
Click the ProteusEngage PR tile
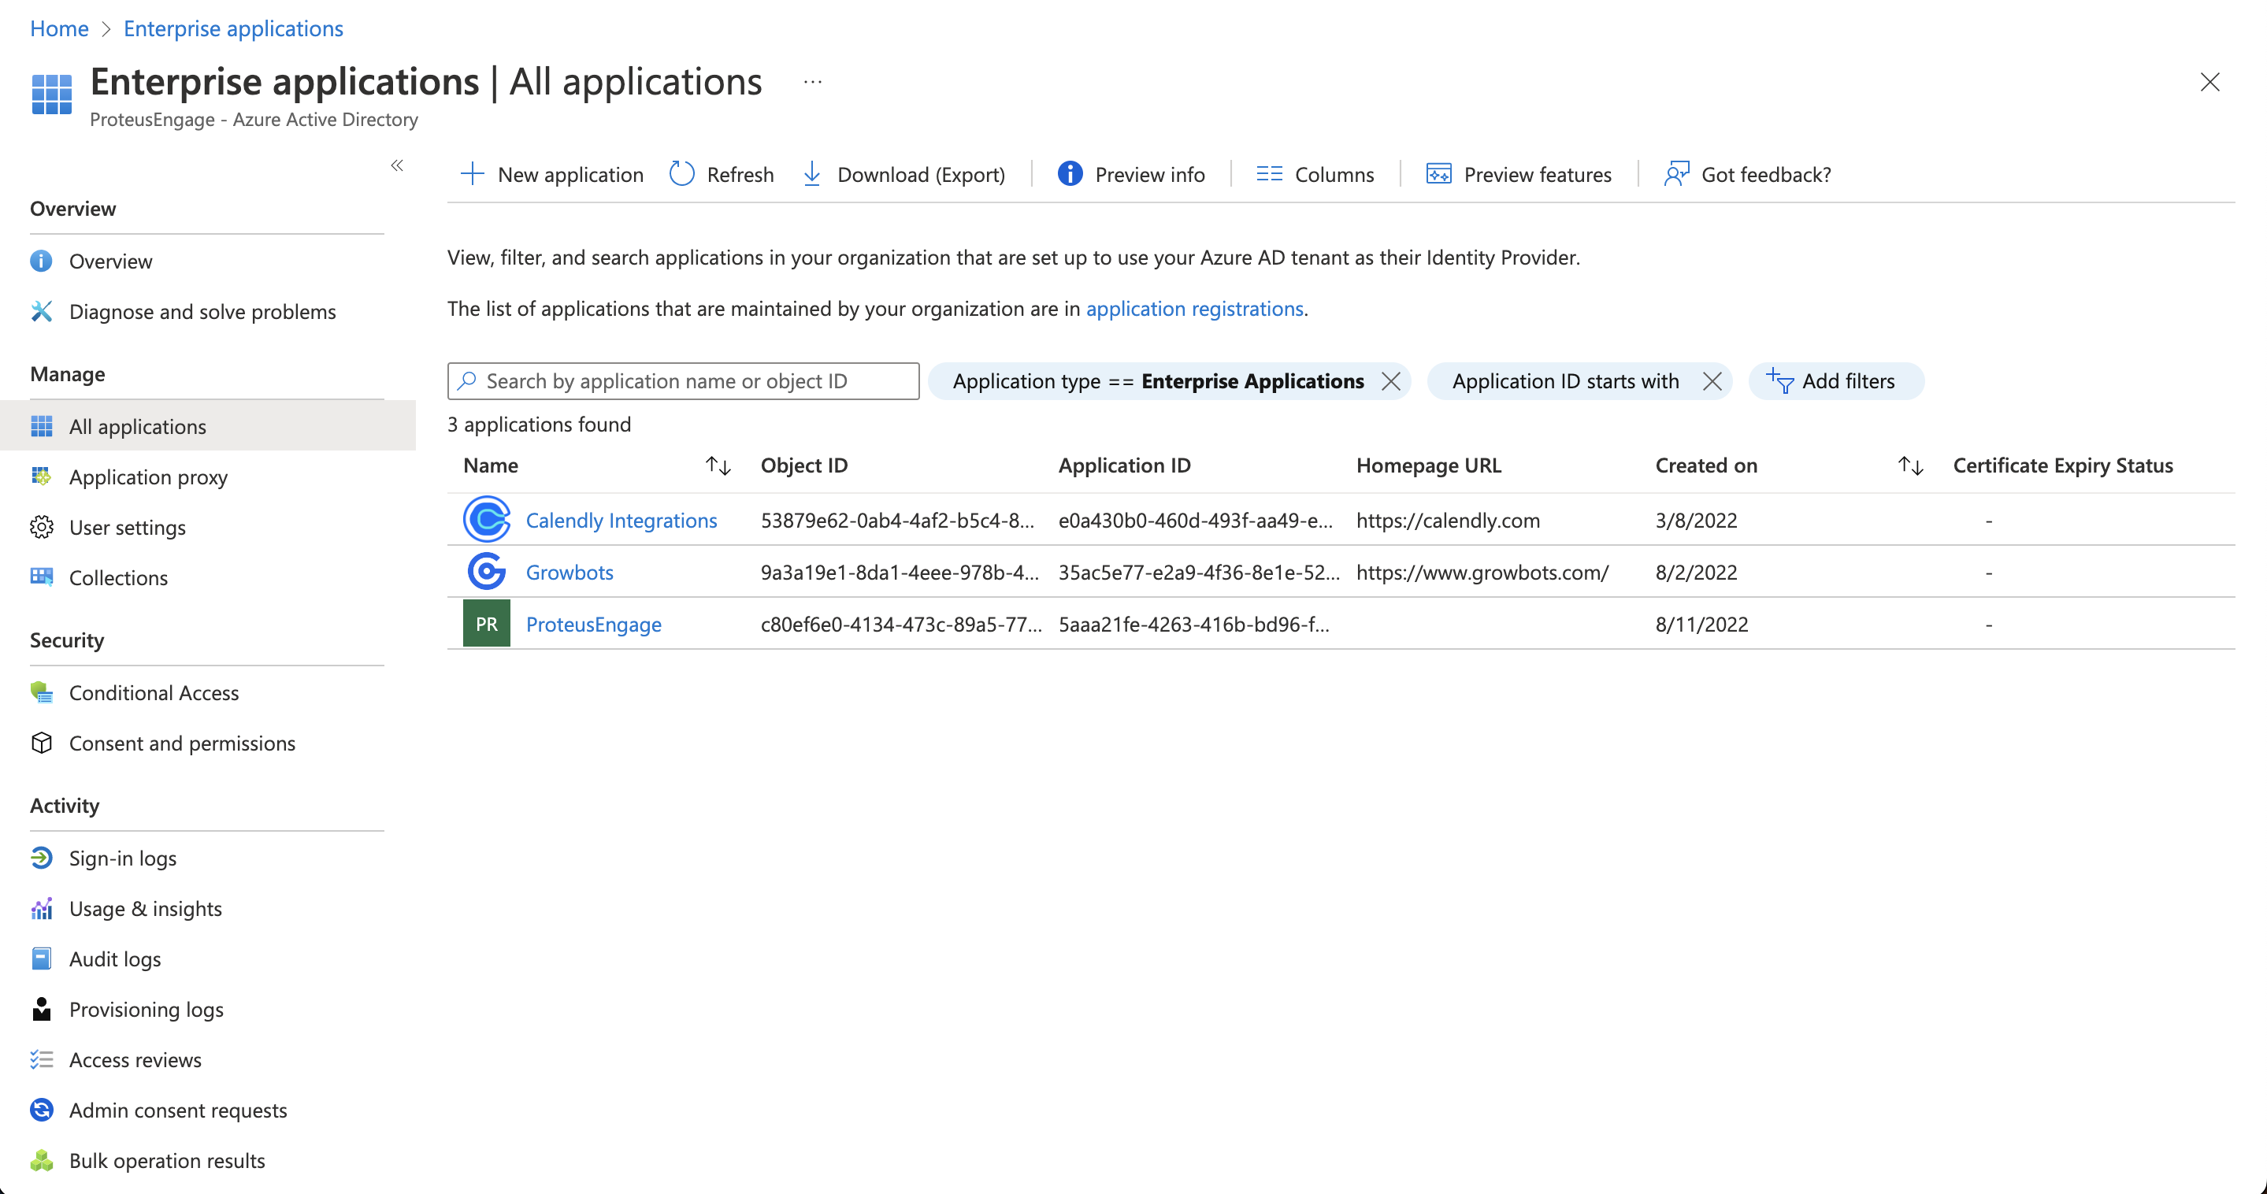point(487,623)
